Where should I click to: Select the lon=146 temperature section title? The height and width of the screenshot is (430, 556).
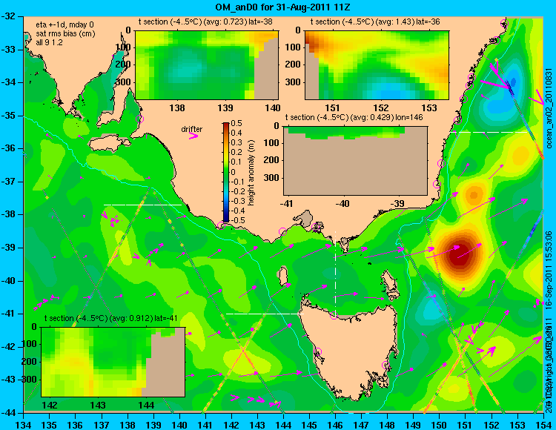354,117
